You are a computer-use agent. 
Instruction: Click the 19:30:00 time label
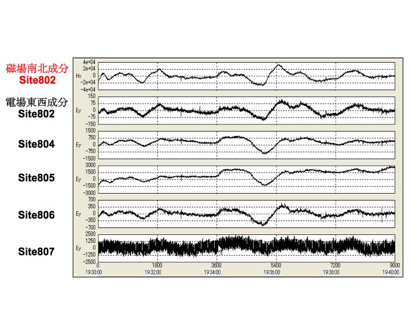pos(94,272)
